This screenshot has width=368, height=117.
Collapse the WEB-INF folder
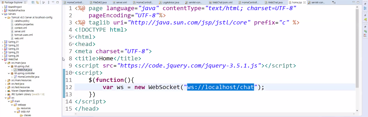[x=15, y=112]
